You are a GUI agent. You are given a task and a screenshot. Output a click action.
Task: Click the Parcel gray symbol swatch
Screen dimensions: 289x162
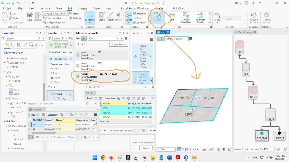click(11, 90)
